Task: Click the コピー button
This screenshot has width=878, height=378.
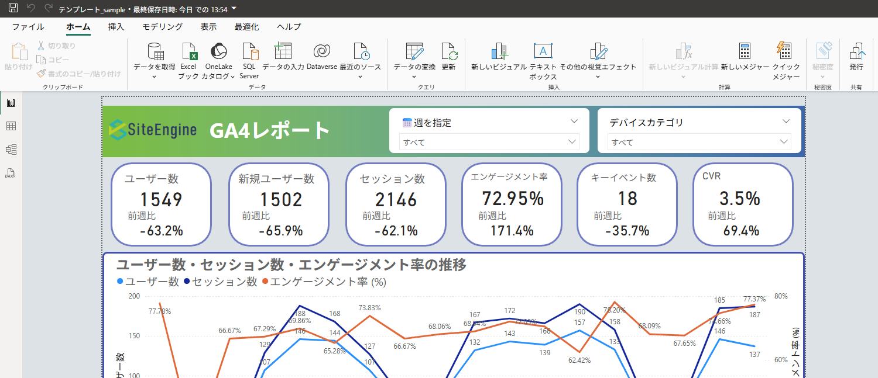Action: click(x=53, y=60)
